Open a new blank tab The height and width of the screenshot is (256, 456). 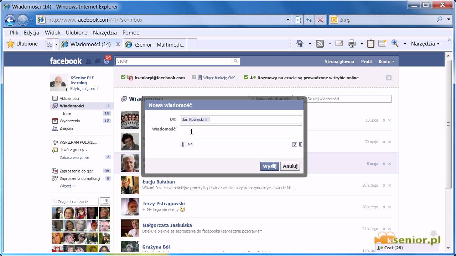(192, 44)
